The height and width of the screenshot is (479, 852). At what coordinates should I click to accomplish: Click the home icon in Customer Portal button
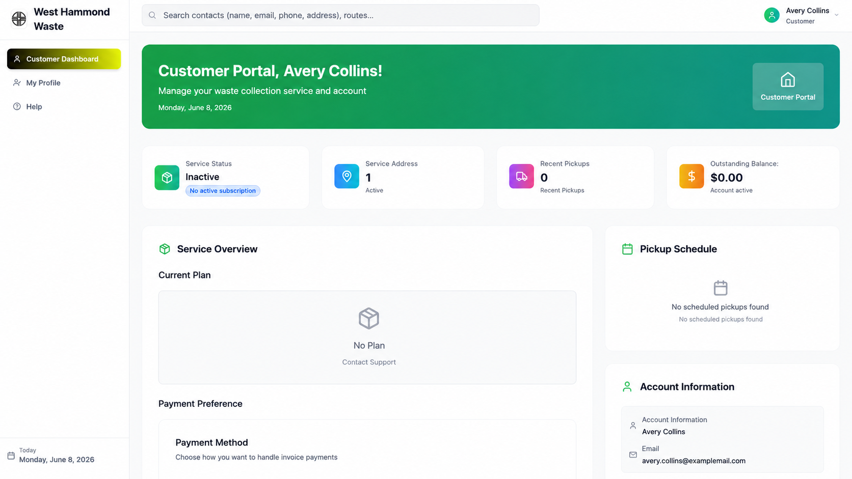[788, 80]
